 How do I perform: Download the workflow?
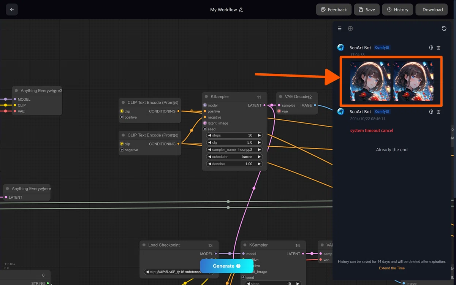432,9
